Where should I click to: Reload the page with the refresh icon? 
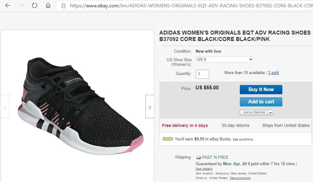point(35,6)
